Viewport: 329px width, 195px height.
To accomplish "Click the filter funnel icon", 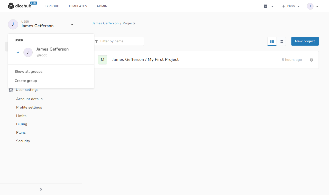I will click(x=96, y=41).
